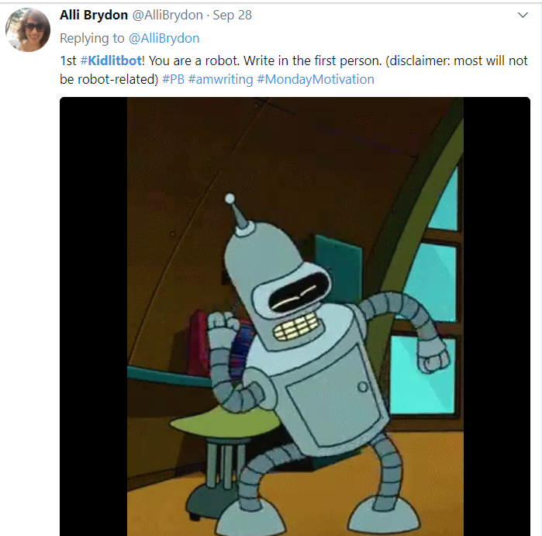Click the 'be robot-related)' text line
The height and width of the screenshot is (536, 542).
click(x=109, y=80)
